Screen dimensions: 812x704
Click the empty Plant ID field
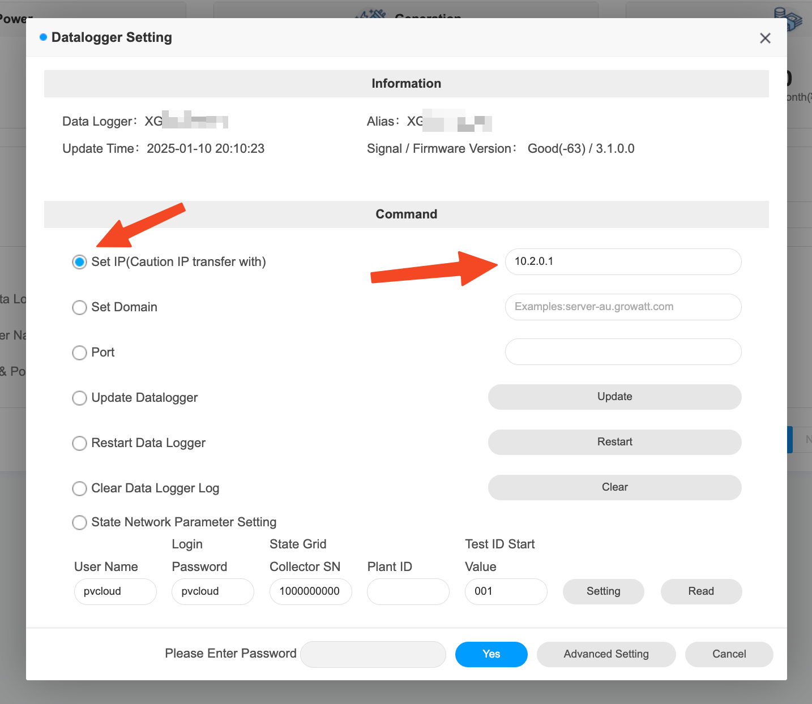(x=408, y=591)
